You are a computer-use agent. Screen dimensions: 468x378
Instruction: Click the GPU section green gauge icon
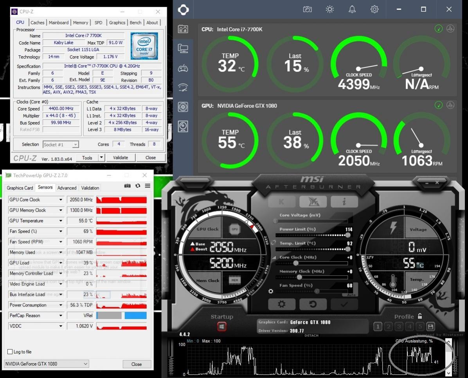pos(438,105)
